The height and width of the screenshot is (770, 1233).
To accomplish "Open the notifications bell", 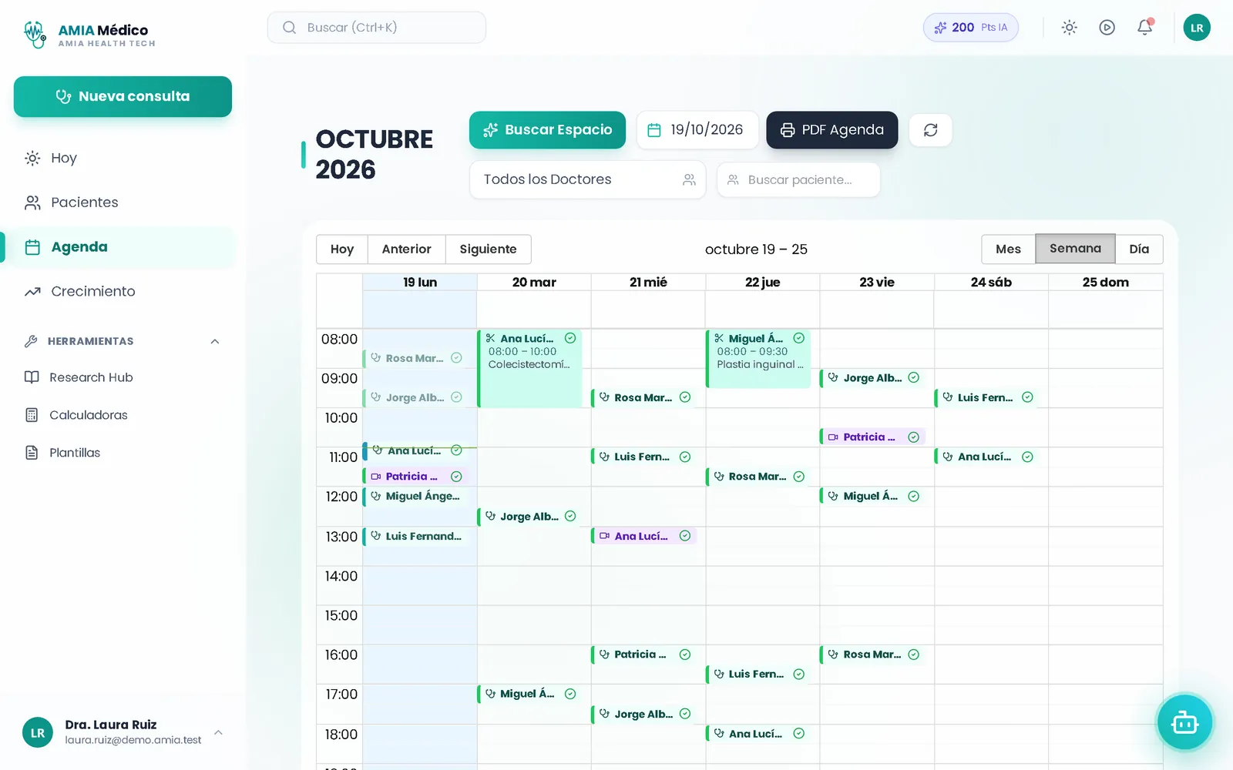I will pyautogui.click(x=1145, y=28).
